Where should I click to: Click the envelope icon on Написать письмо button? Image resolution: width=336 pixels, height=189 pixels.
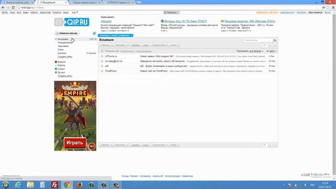pos(57,33)
